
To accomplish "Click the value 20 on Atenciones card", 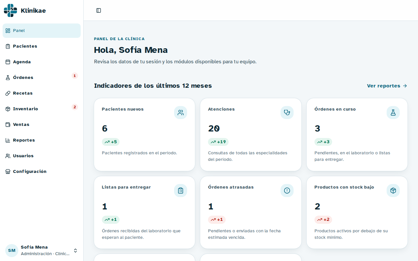I will (x=214, y=129).
